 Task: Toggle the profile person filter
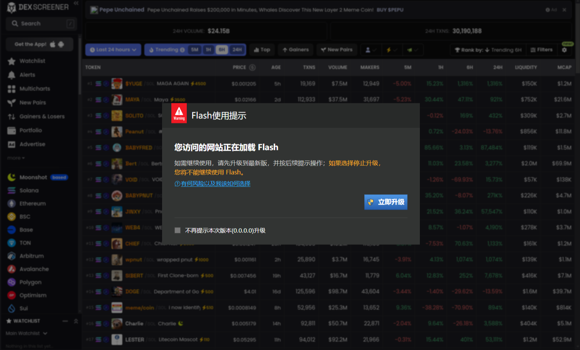(x=371, y=50)
